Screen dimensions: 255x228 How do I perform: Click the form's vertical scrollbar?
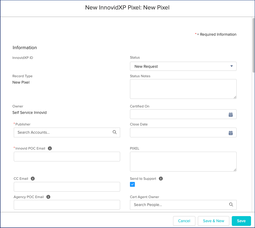click(253, 45)
